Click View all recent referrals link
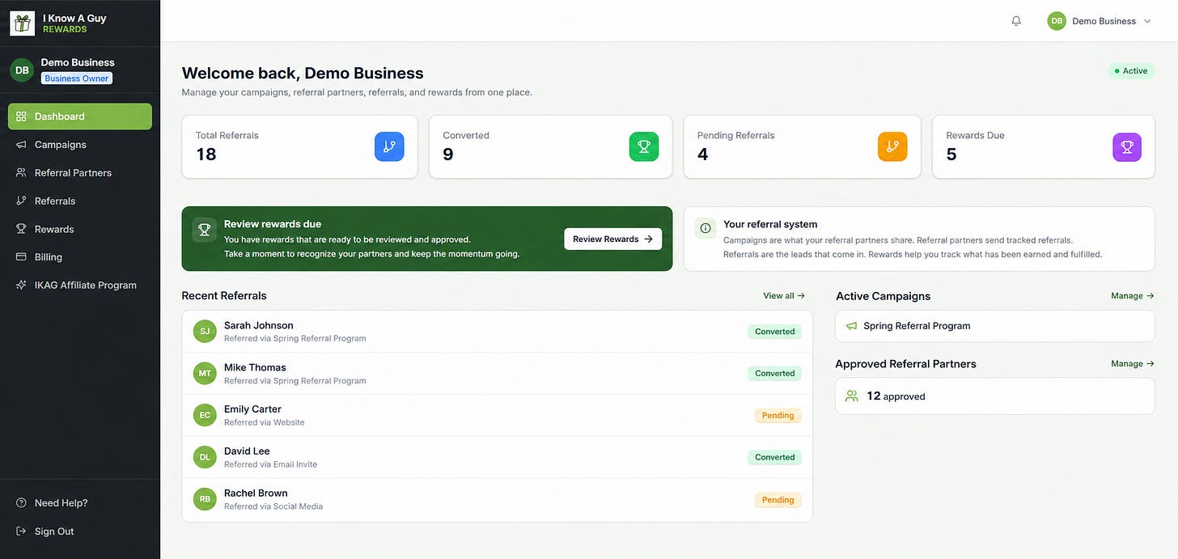This screenshot has height=559, width=1178. pyautogui.click(x=784, y=296)
